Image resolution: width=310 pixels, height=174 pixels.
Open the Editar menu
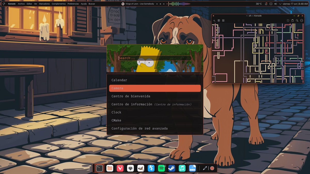[29, 4]
